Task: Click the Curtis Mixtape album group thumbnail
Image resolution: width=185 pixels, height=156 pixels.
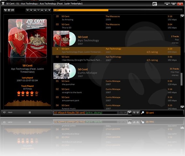Action: tap(61, 71)
